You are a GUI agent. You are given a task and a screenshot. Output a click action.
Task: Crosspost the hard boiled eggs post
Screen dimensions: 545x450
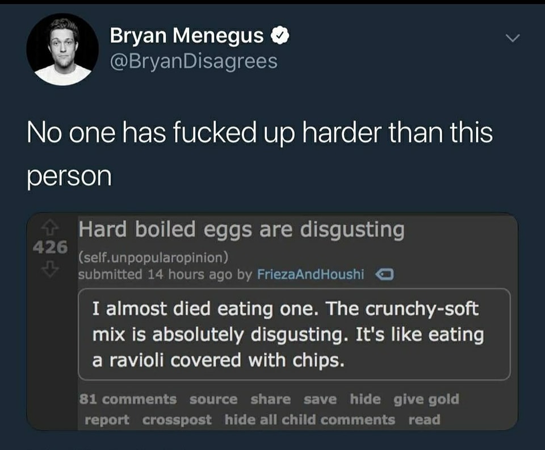tap(177, 420)
